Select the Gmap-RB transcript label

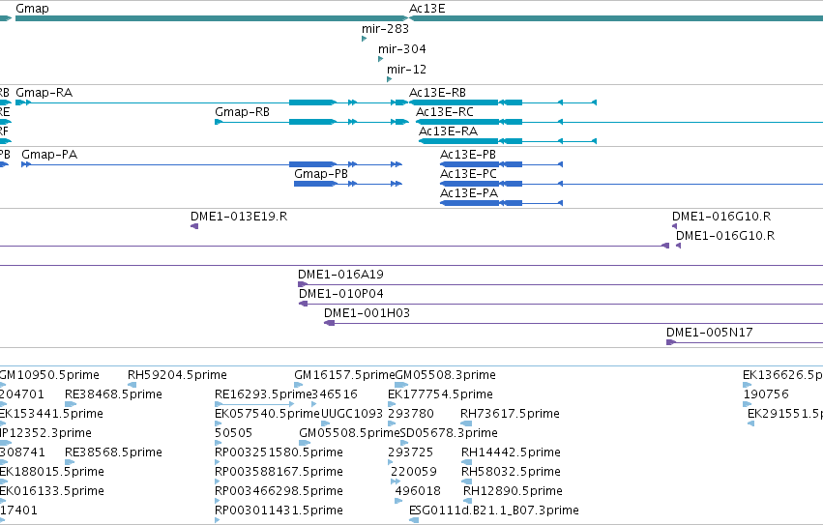click(242, 112)
